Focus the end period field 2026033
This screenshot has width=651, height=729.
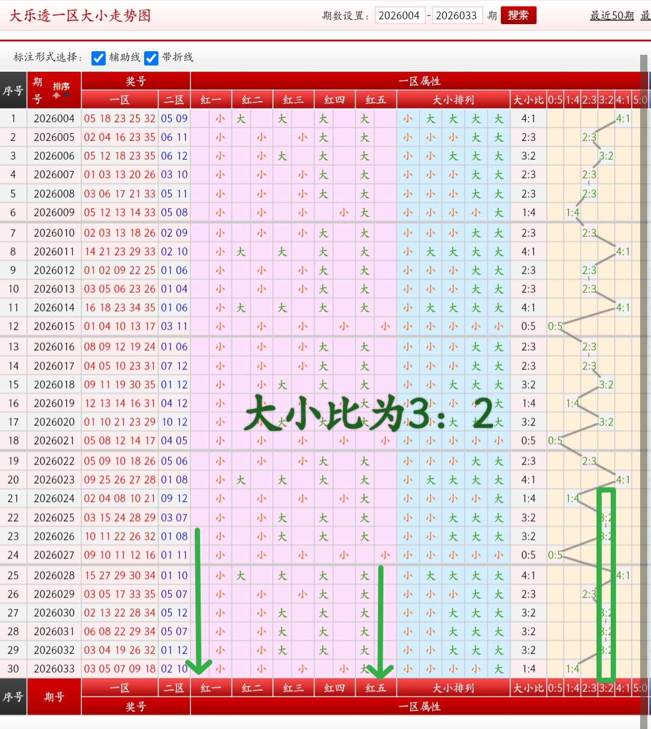click(x=457, y=16)
